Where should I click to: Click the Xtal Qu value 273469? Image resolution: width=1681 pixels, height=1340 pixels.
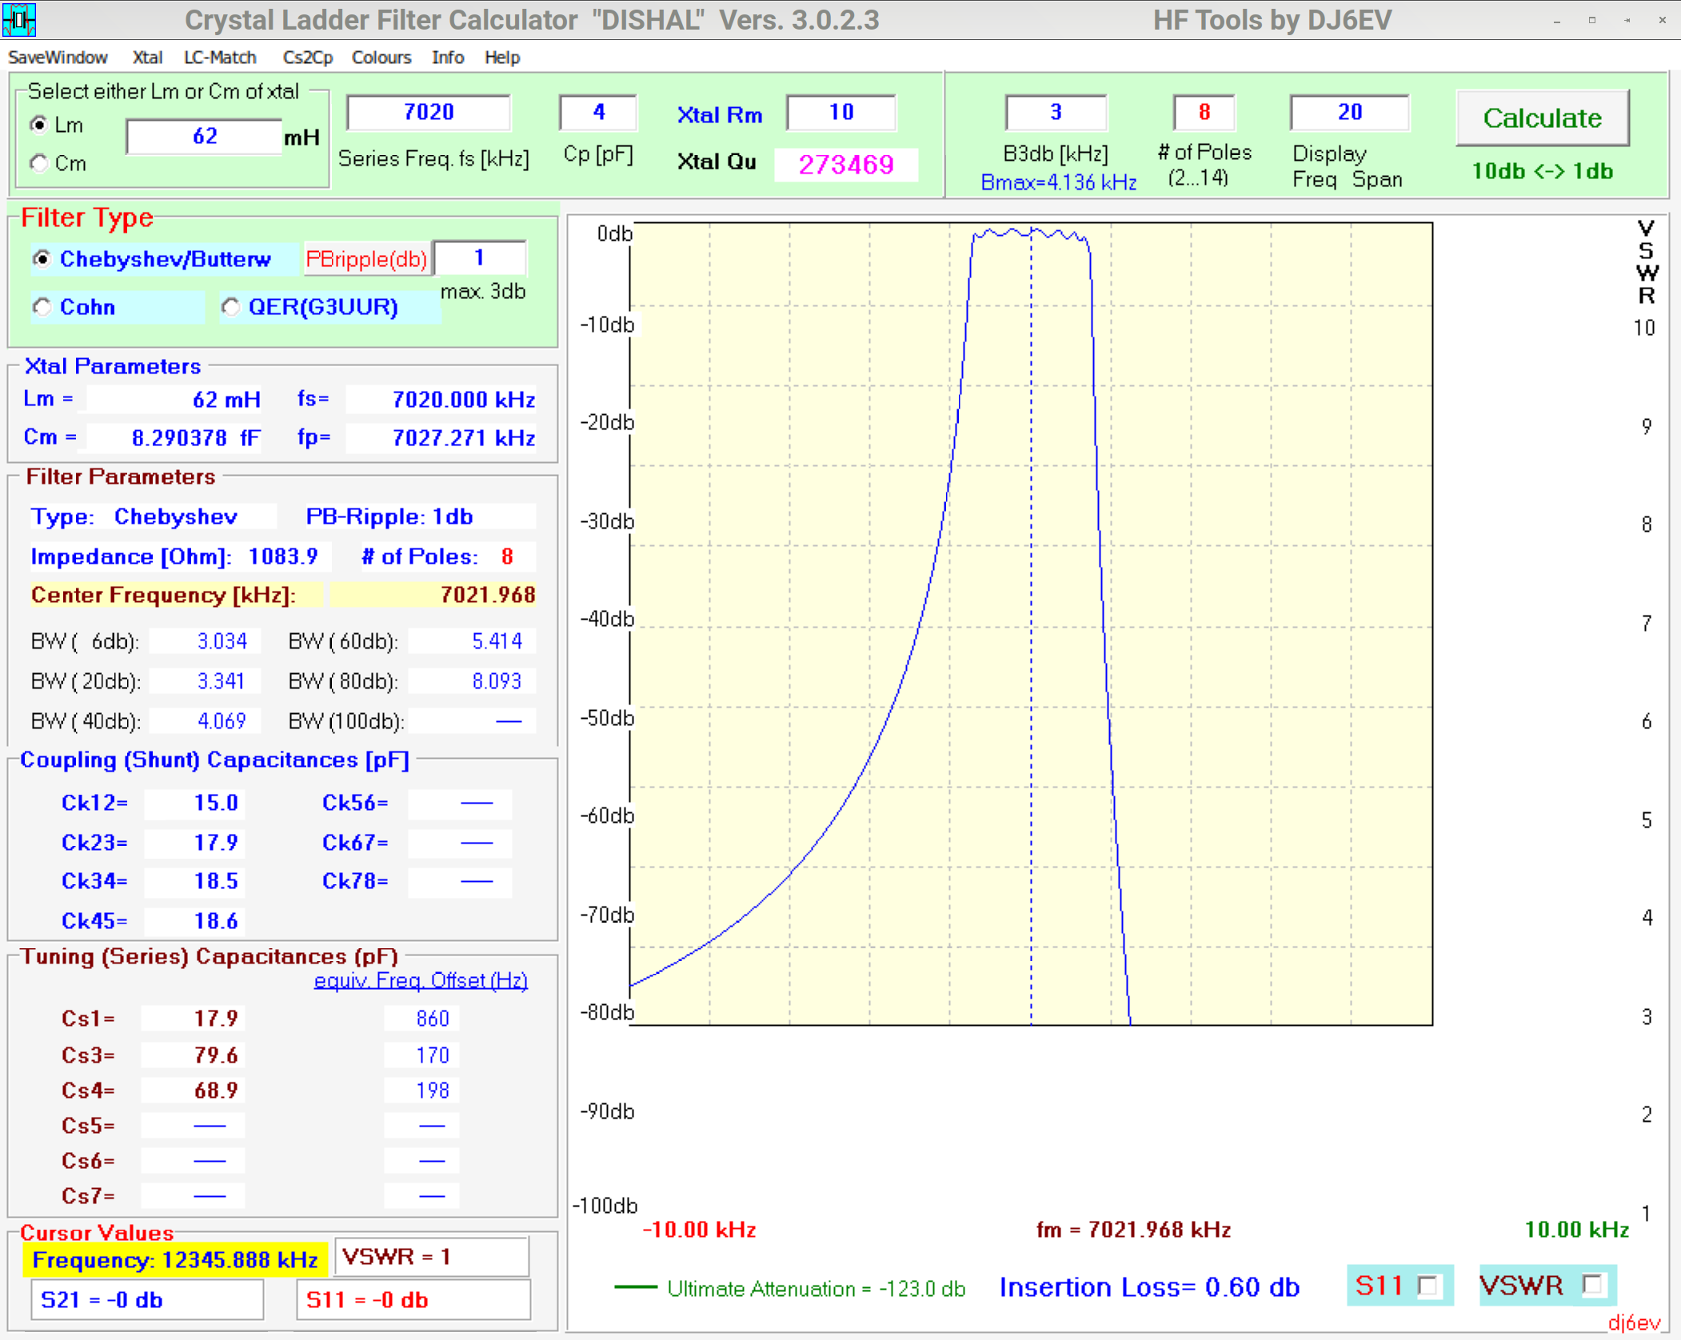coord(846,165)
